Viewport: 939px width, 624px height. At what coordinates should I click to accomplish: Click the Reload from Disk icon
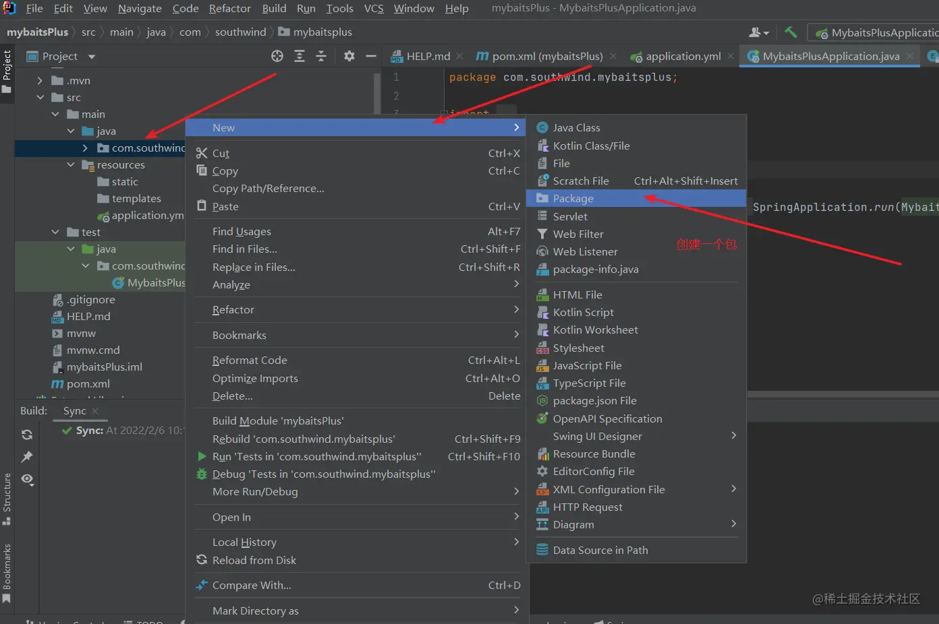coord(202,560)
